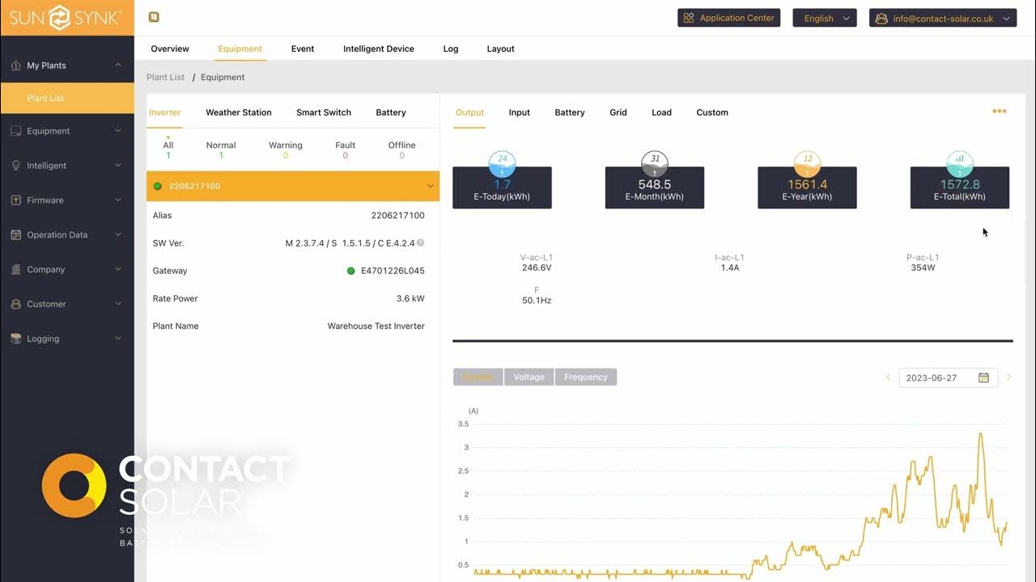Viewport: 1036px width, 582px height.
Task: Show the Frequency chart
Action: pos(586,377)
